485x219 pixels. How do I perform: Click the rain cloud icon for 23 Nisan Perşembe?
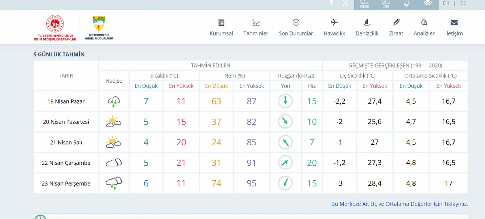pos(114,183)
